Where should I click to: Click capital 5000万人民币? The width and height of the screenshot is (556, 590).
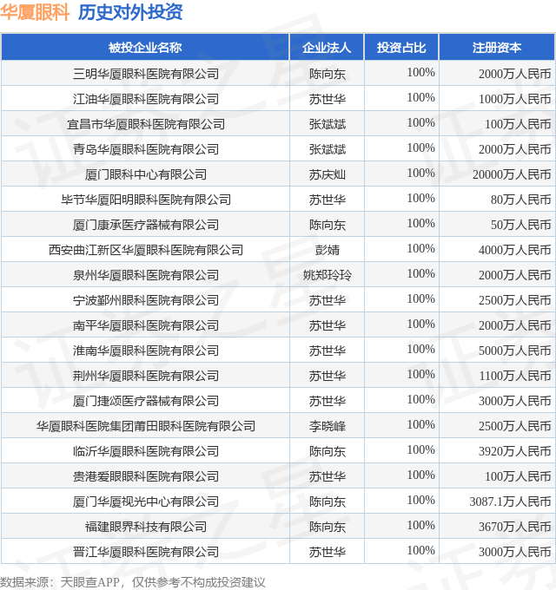[x=515, y=351]
